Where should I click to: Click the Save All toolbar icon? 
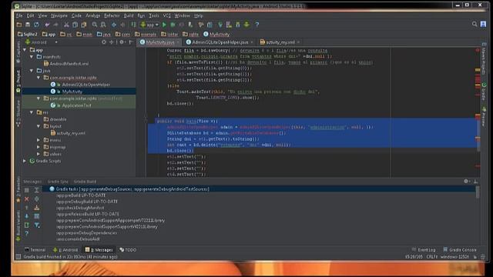(28, 25)
